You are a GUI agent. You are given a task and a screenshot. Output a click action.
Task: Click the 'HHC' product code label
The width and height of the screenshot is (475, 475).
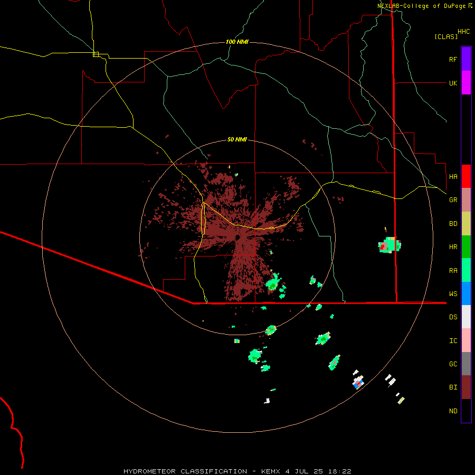click(463, 32)
